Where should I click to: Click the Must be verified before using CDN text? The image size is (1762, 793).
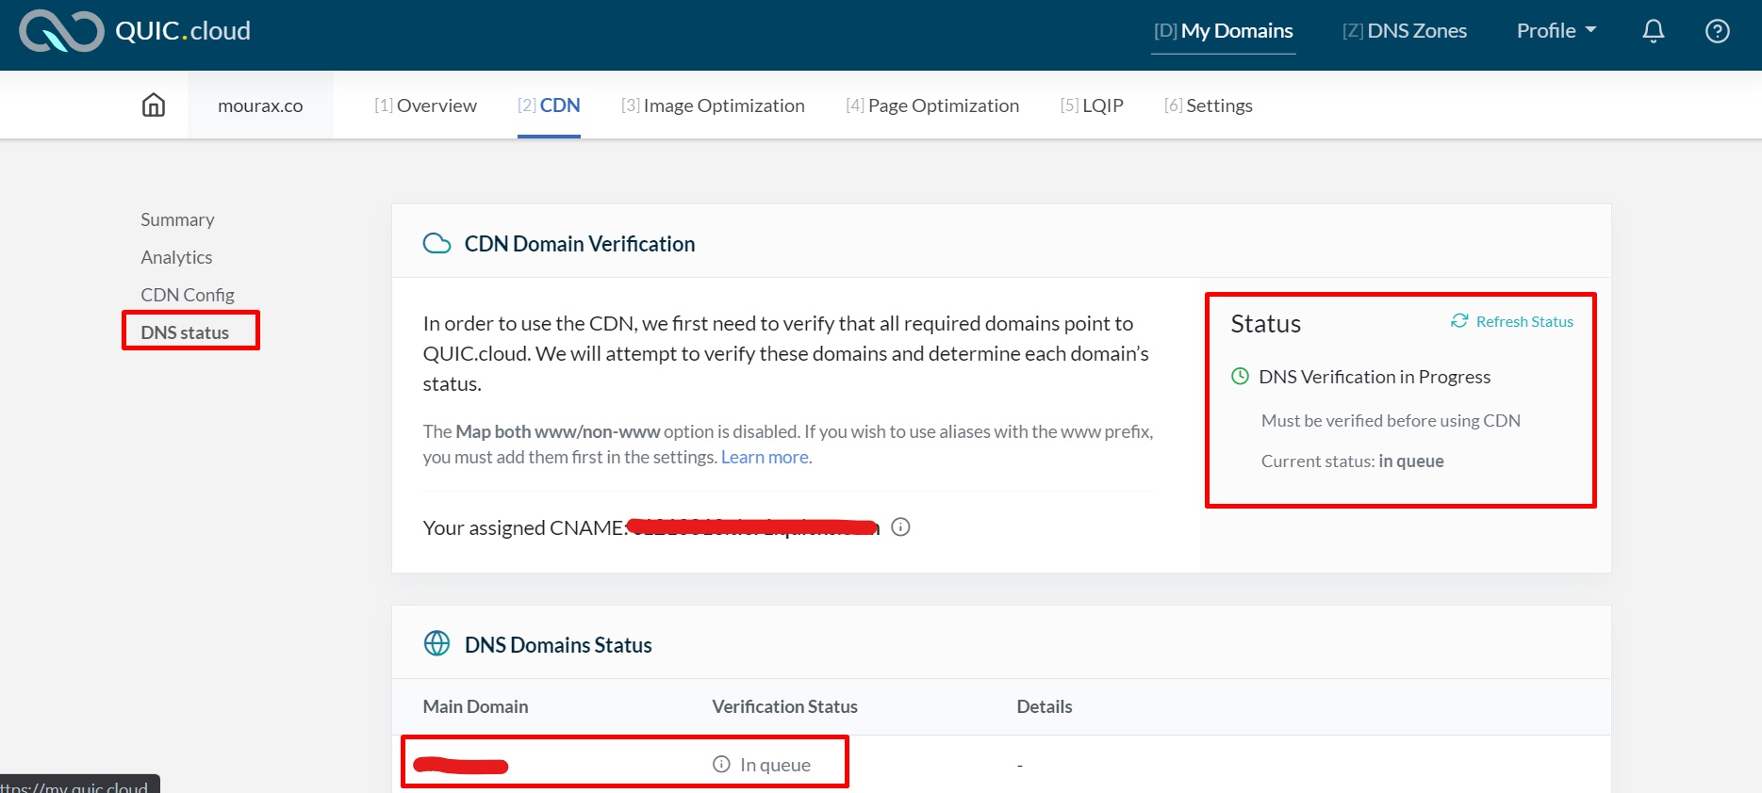[x=1391, y=420]
